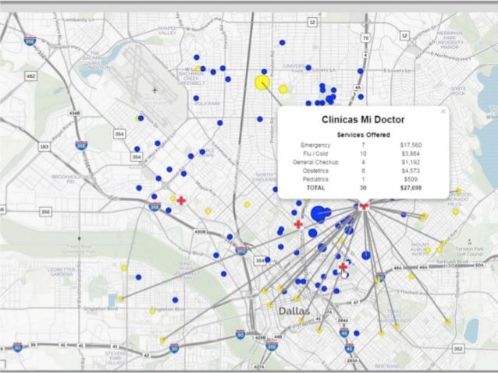The image size is (498, 373).
Task: Click the TOTAL row label
Action: click(315, 188)
